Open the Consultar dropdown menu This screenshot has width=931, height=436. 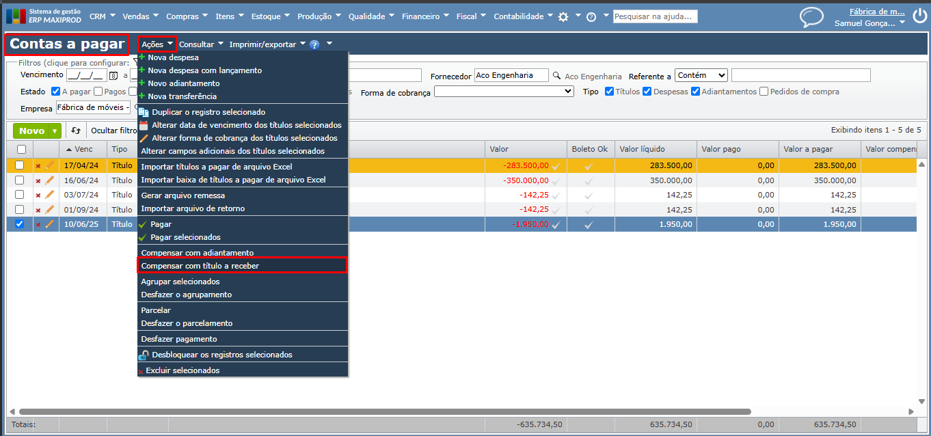[202, 44]
